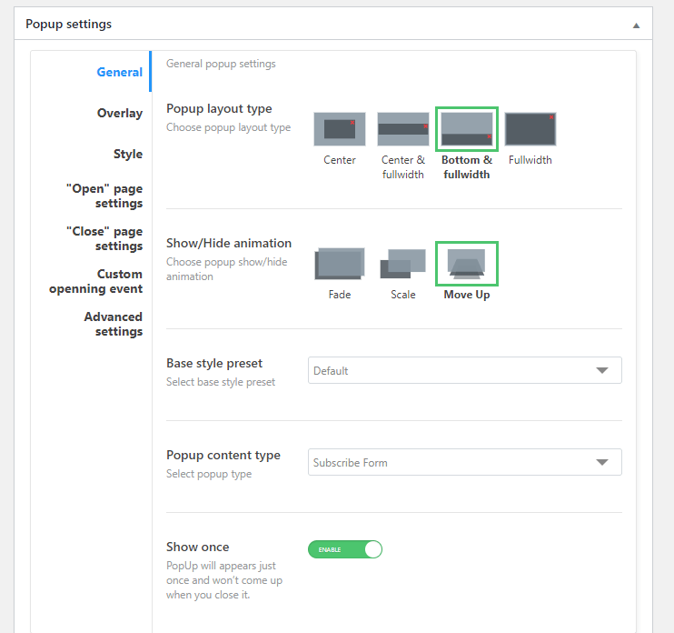
Task: Go to the Style tab
Action: pos(128,154)
